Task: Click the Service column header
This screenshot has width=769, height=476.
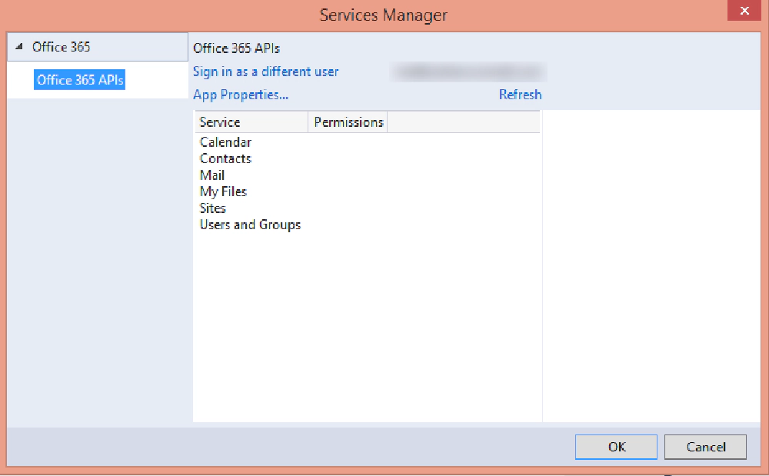Action: click(251, 122)
